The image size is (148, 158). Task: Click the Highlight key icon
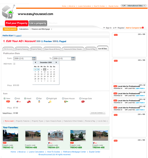50,102
